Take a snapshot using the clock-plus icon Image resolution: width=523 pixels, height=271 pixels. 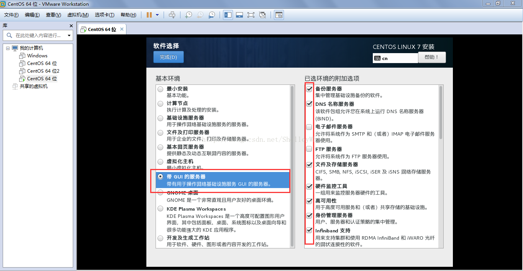point(189,15)
